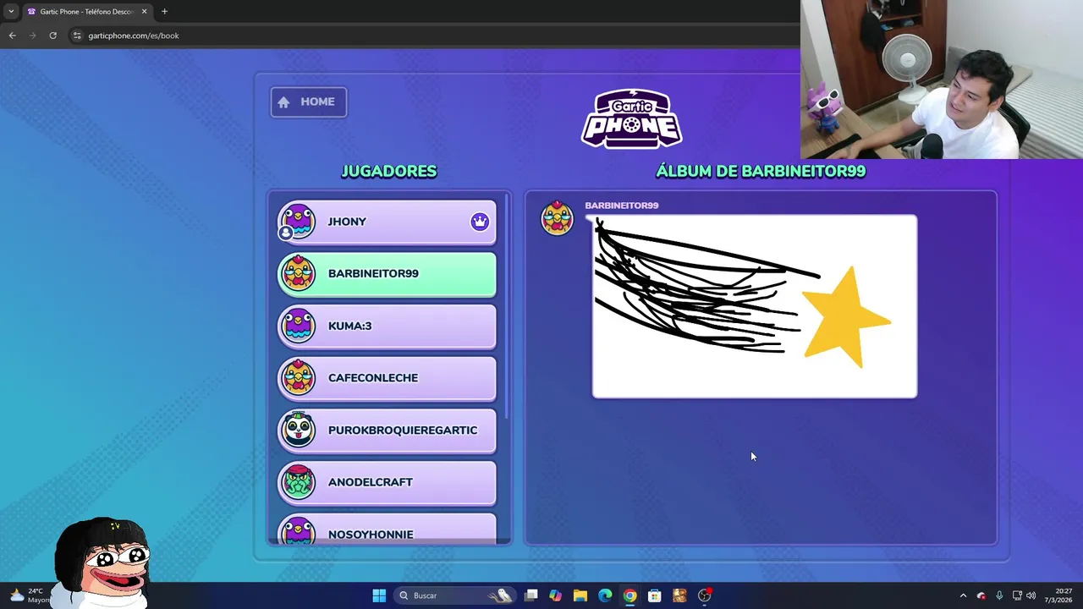Open Task View on the taskbar
Screen dimensions: 1083x609
531,595
